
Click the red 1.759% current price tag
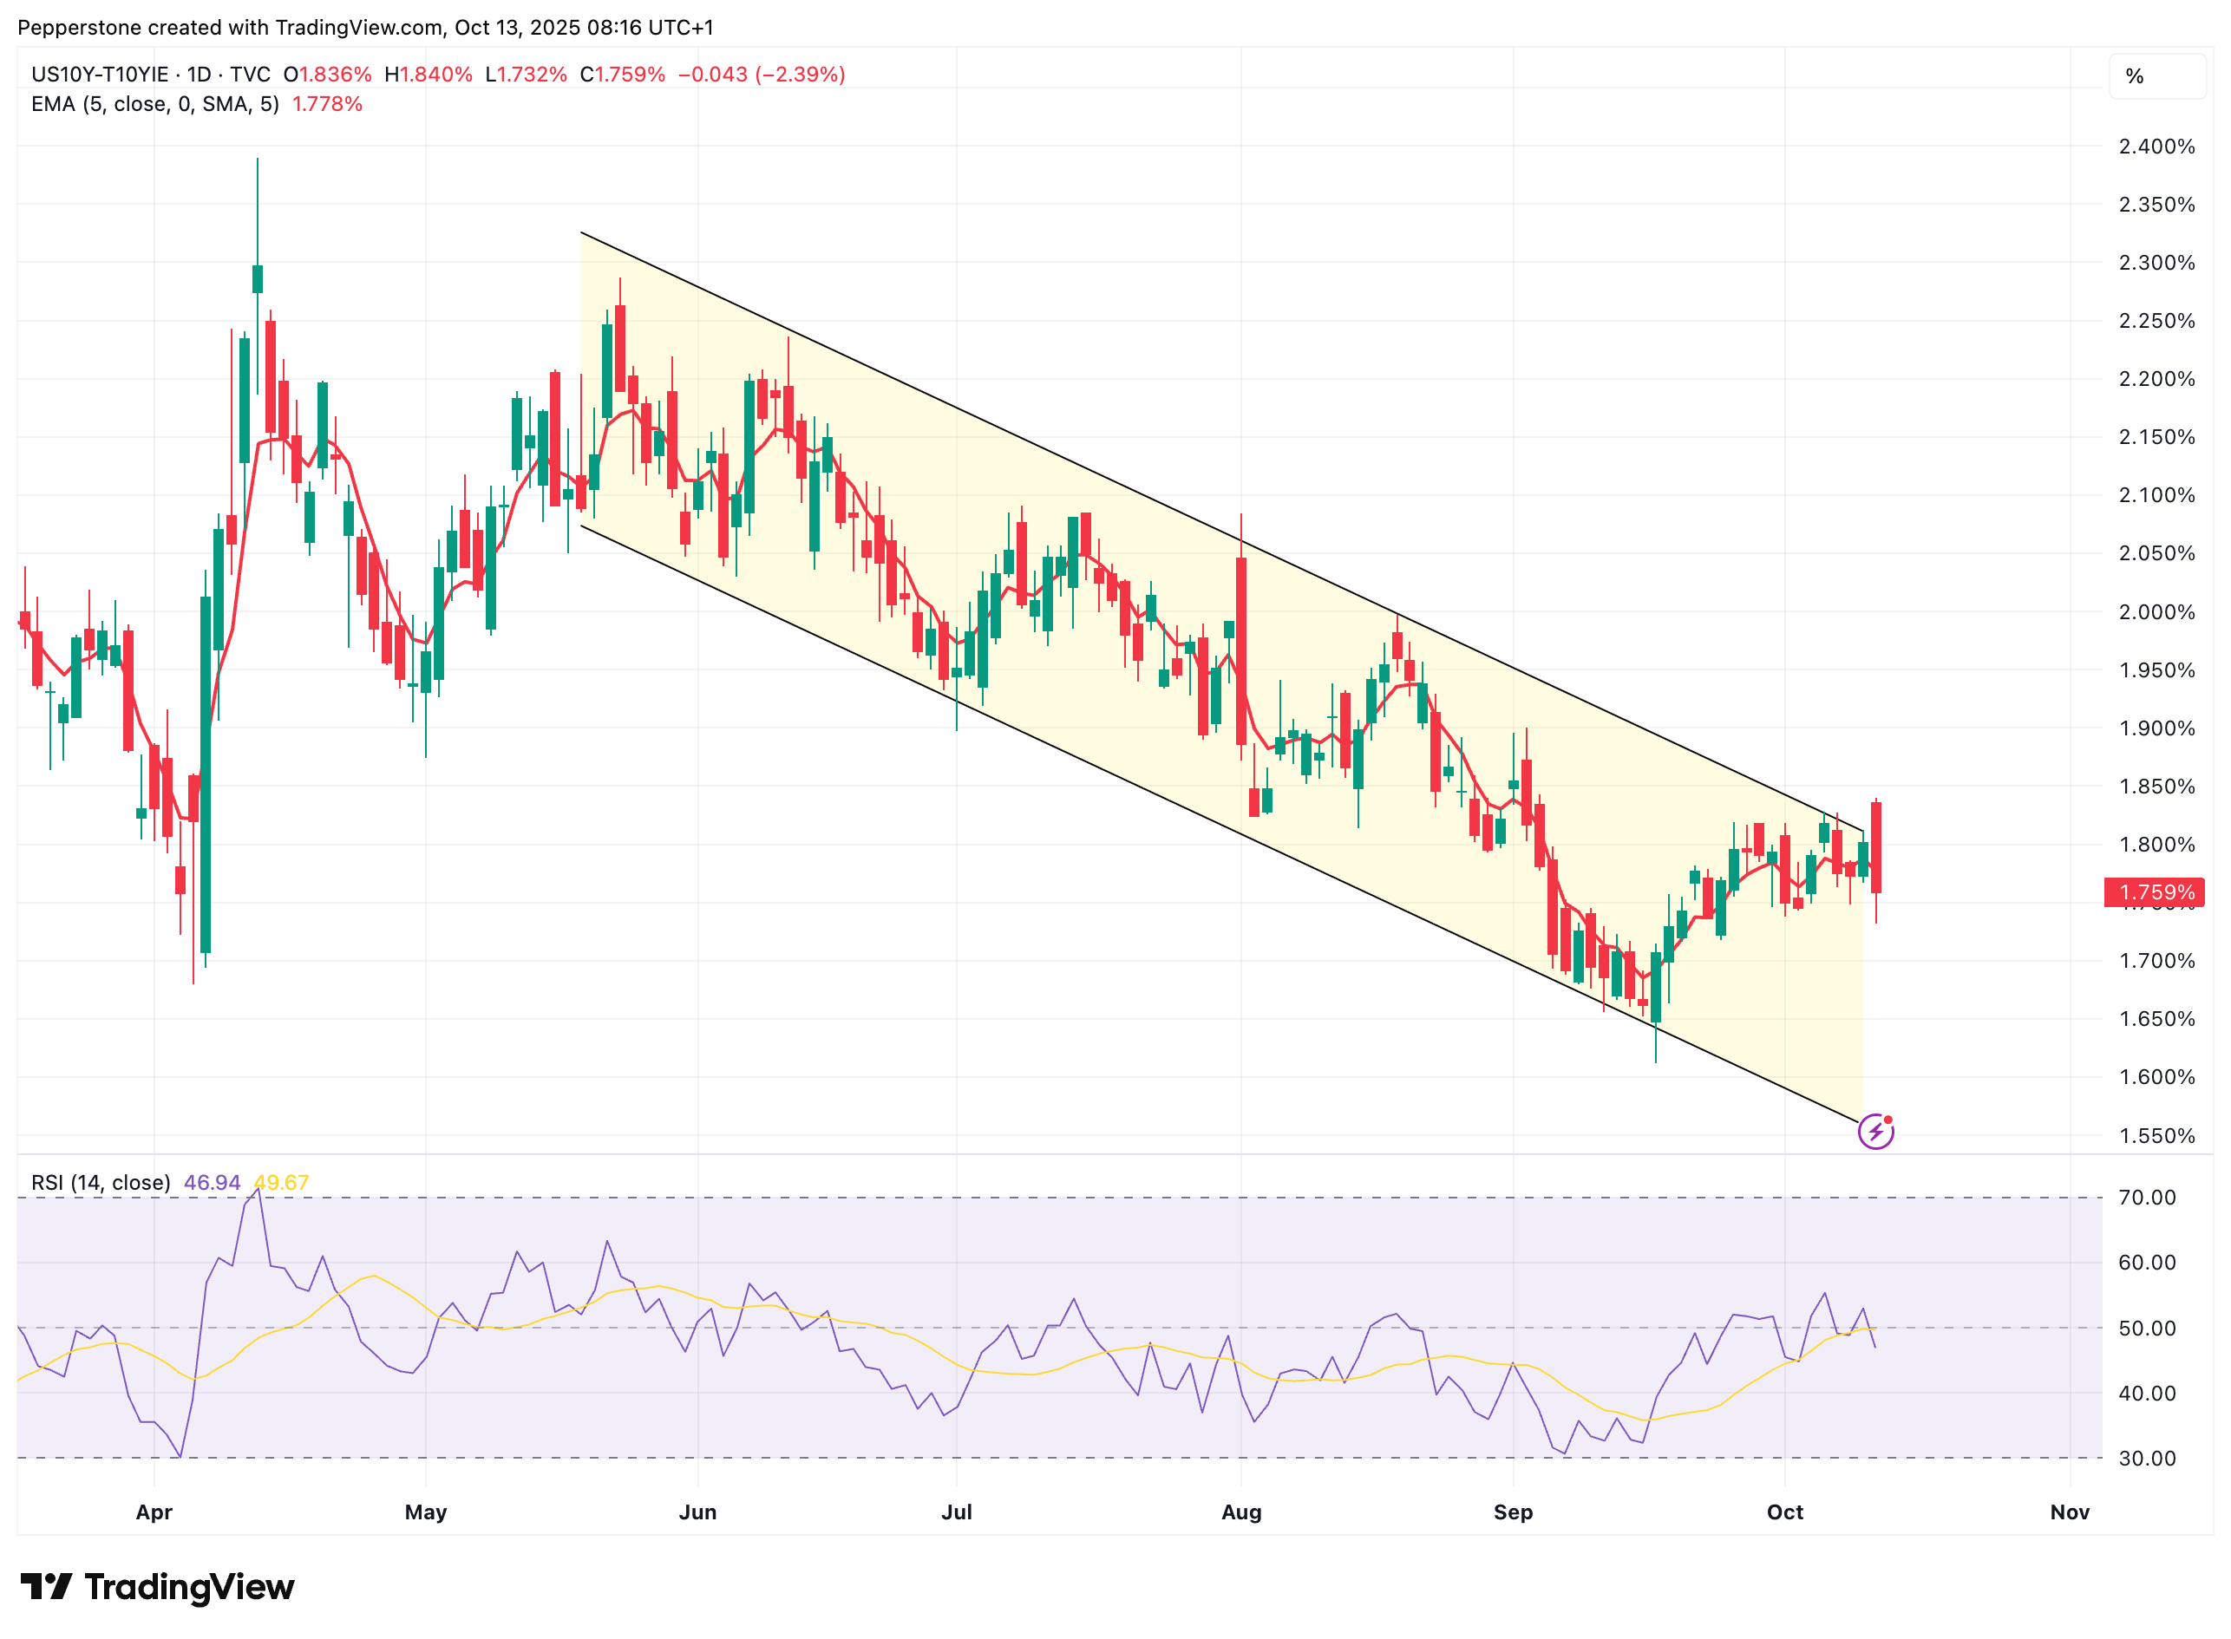(x=2154, y=892)
